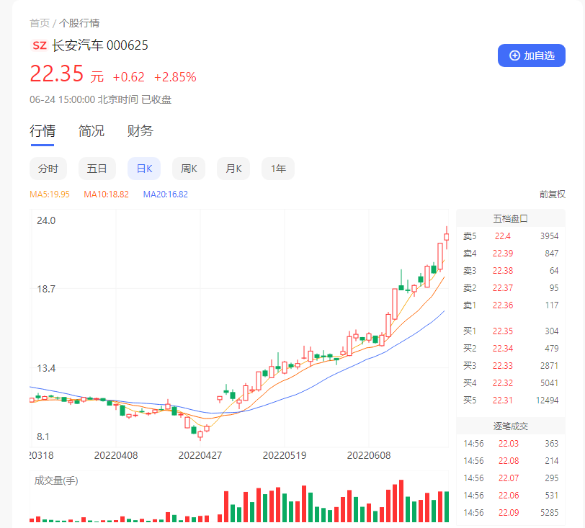Image resolution: width=585 pixels, height=528 pixels.
Task: Select the 五日 chart period
Action: pyautogui.click(x=97, y=169)
